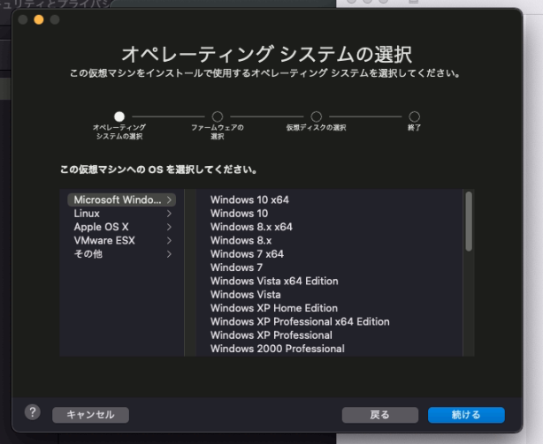Choose Windows Vista x64 Edition
The width and height of the screenshot is (543, 444).
274,281
